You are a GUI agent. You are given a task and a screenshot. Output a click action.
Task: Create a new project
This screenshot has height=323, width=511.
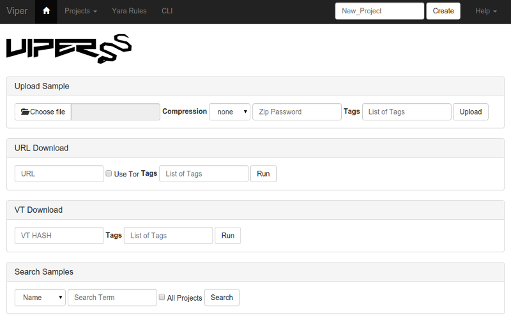tap(443, 11)
